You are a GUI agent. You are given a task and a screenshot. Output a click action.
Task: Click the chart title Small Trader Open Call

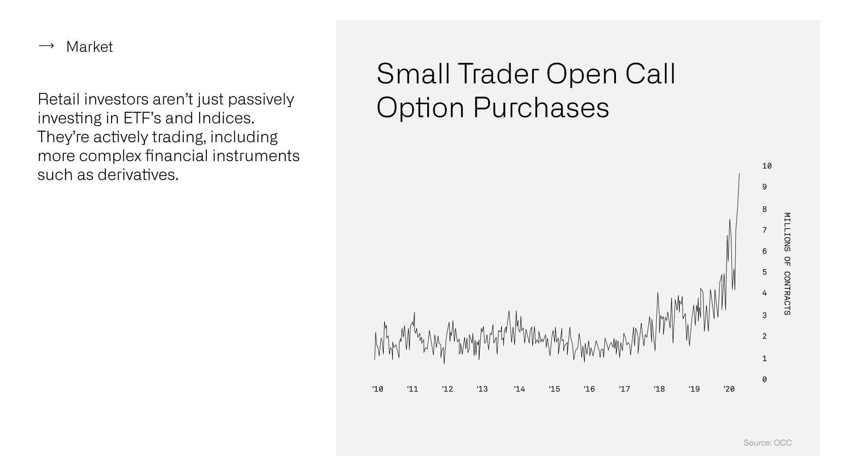coord(526,73)
